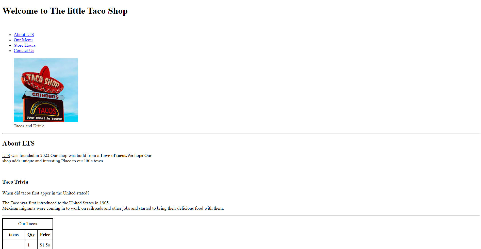Open the Store Hours link
This screenshot has width=481, height=249.
point(25,45)
